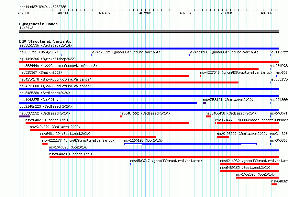Screen dimensions: 288x197
Task: Open variant nsv832791 (Wong2007) label
Action: pos(39,52)
